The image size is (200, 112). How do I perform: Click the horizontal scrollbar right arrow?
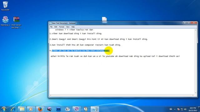click(x=193, y=95)
